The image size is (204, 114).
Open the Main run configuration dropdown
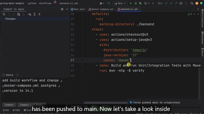coord(120,3)
